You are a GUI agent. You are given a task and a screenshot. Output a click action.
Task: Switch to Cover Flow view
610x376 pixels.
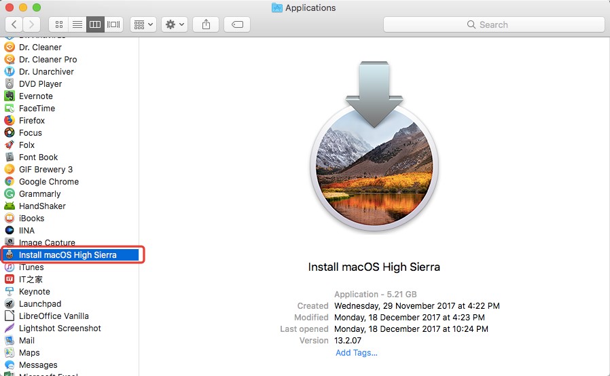point(113,24)
